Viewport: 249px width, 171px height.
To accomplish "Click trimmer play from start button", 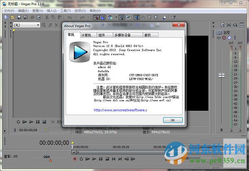I will click(24, 122).
